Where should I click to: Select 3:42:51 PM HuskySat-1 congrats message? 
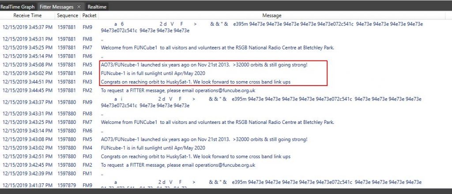pos(196,157)
